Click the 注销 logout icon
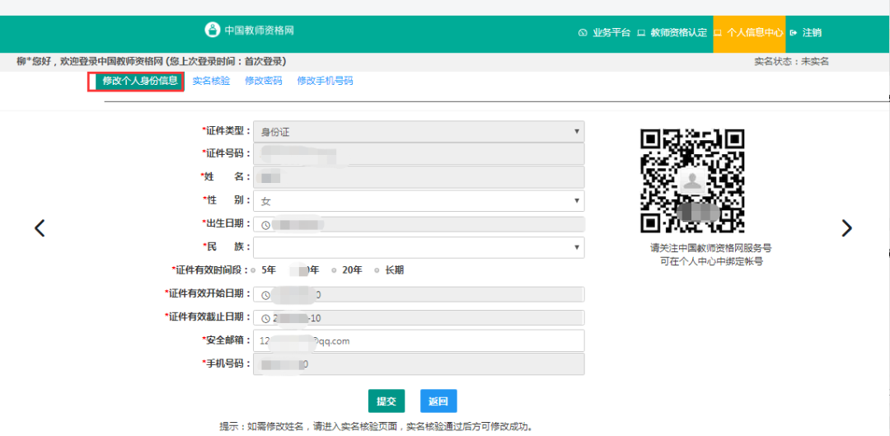 pyautogui.click(x=794, y=33)
